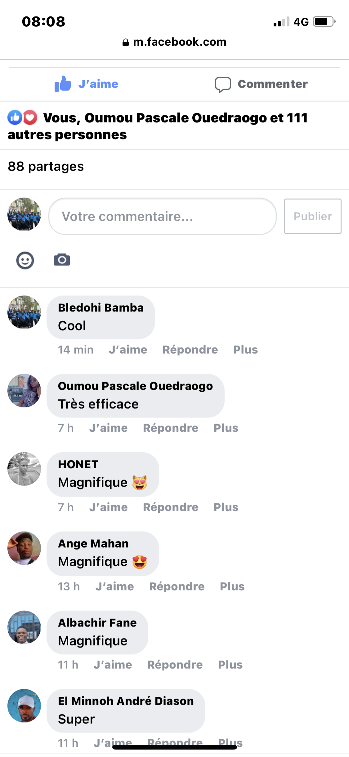Tap the Commenter speech bubble icon

click(223, 85)
